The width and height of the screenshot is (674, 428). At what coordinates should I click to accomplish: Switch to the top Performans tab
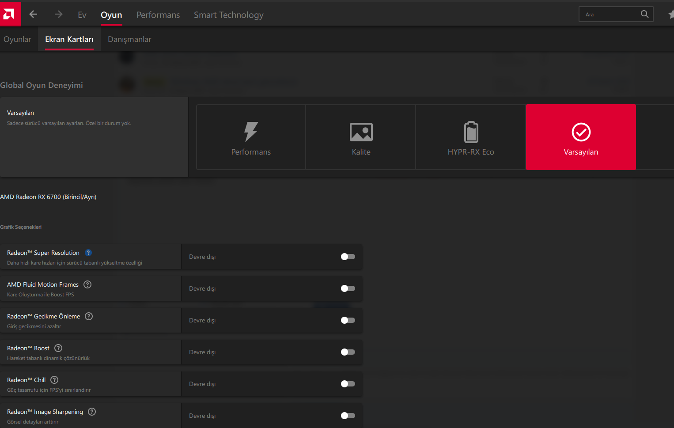pyautogui.click(x=158, y=15)
